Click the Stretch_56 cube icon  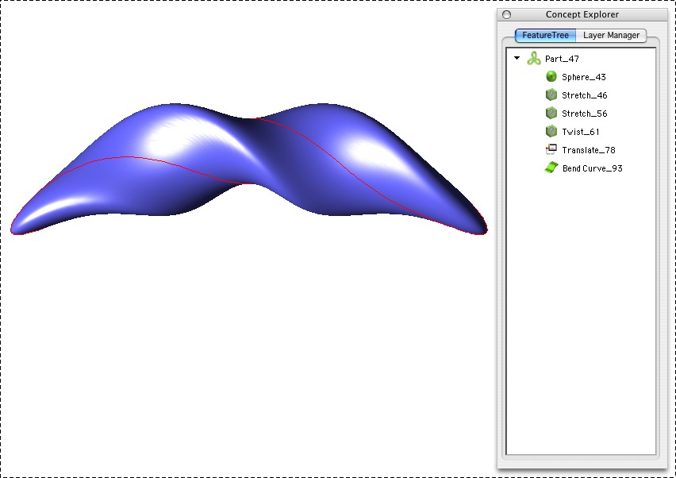551,114
